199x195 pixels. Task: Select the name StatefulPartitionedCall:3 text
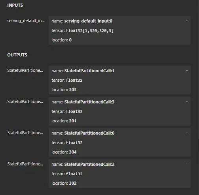[x=89, y=102]
